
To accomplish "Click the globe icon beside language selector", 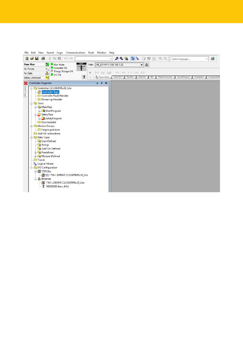I will pos(213,59).
